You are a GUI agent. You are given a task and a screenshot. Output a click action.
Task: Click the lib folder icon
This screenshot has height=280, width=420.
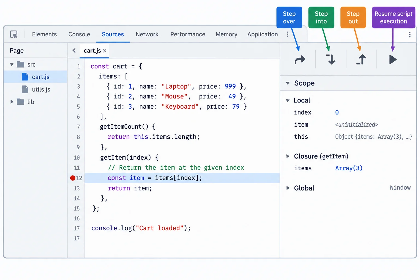tap(21, 102)
